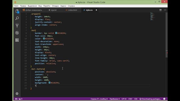
Task: Open the Перейти menu
Action: 47,6
